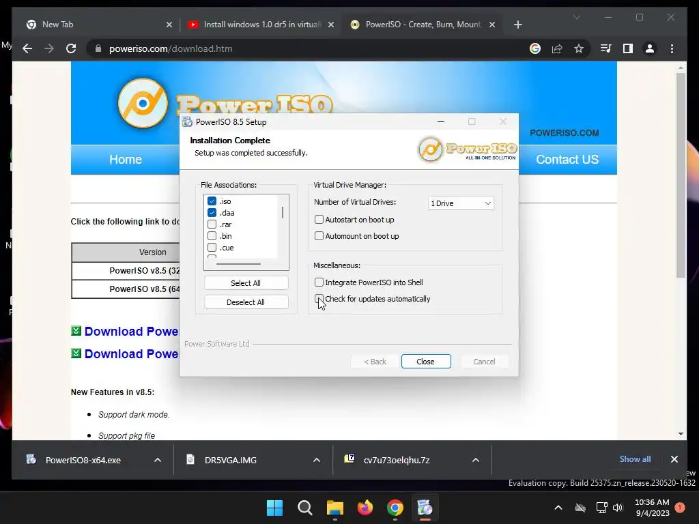Screen dimensions: 699x524
Task: Launch Firefox from the taskbar
Action: click(365, 508)
